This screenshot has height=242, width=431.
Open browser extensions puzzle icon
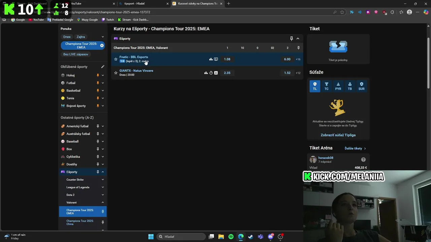[392, 12]
